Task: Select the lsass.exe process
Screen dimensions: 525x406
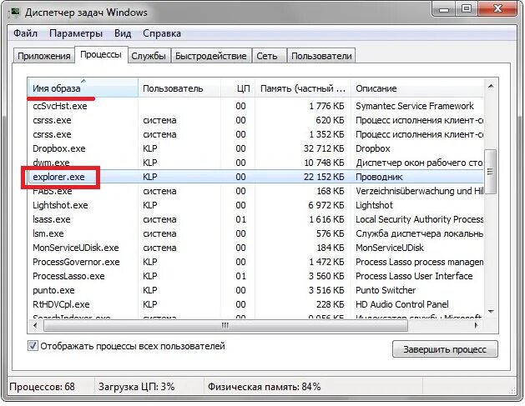Action: click(x=256, y=219)
